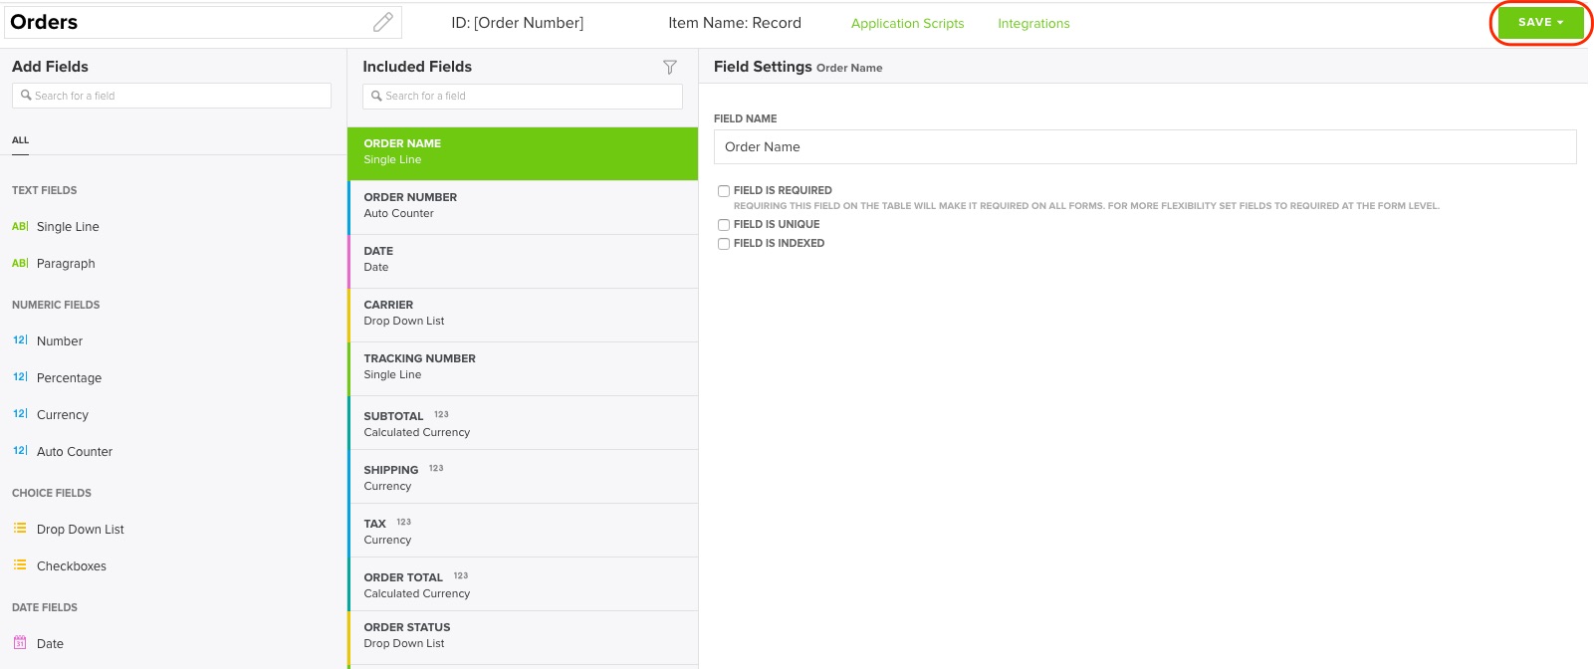Click the Checkboxes field type icon

[20, 565]
